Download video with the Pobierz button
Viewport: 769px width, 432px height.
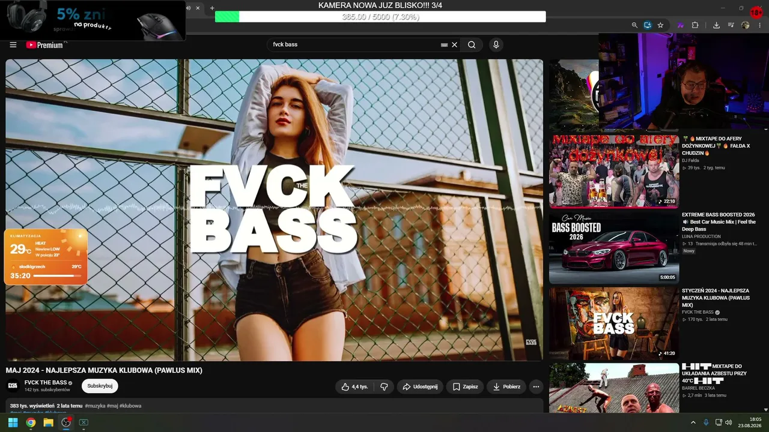coord(506,387)
